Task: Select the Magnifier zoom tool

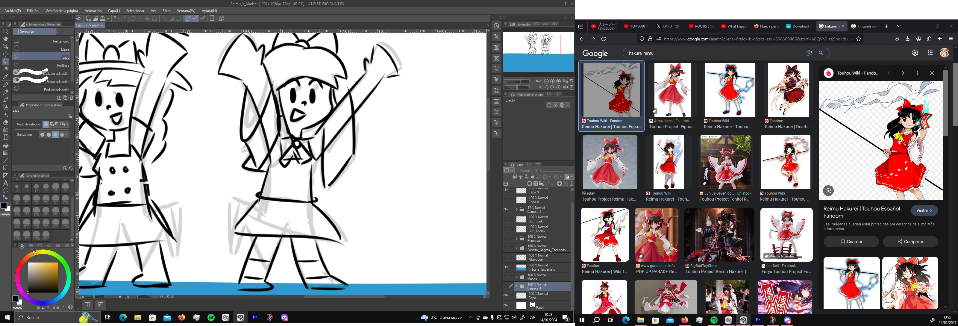Action: pyautogui.click(x=6, y=32)
